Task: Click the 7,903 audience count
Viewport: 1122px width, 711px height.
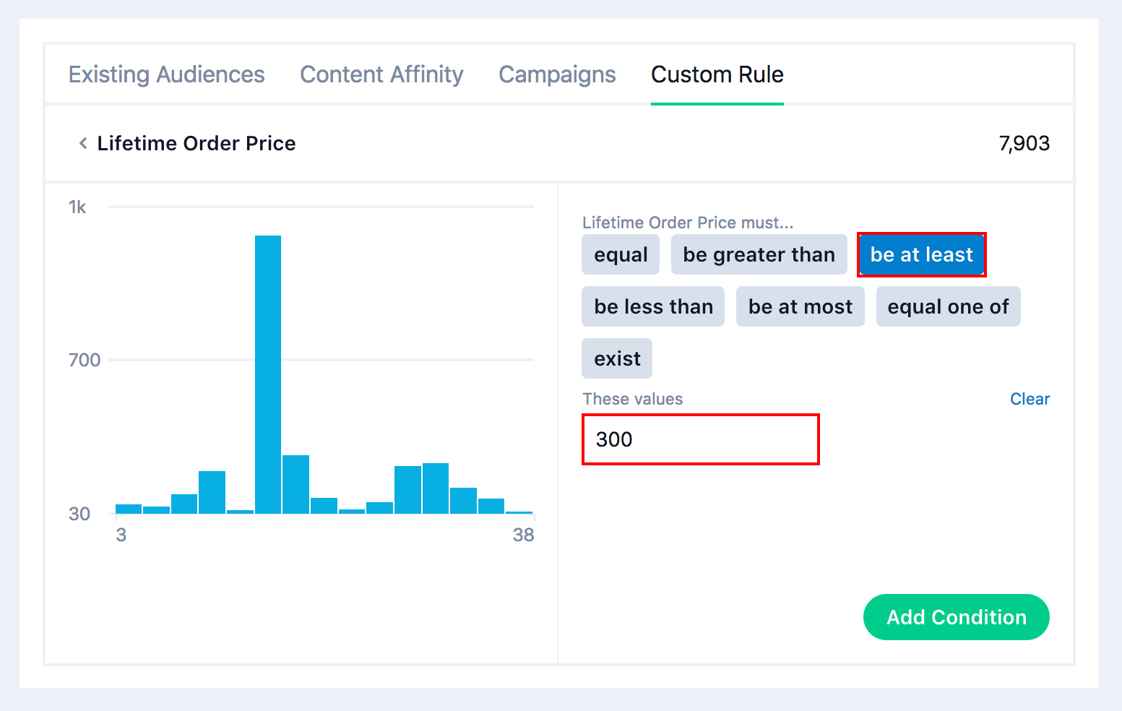Action: pyautogui.click(x=1024, y=143)
